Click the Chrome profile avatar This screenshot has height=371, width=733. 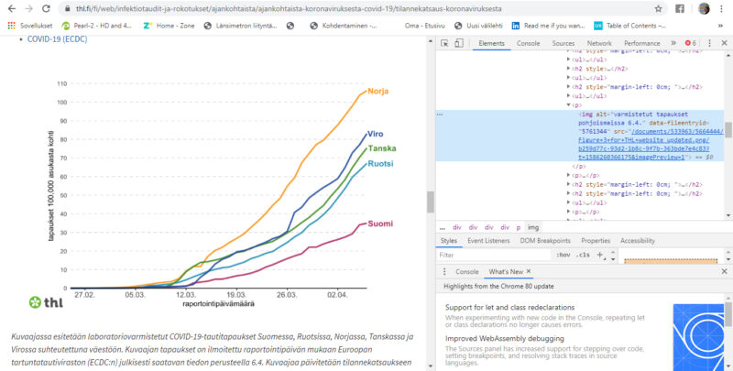click(x=704, y=8)
